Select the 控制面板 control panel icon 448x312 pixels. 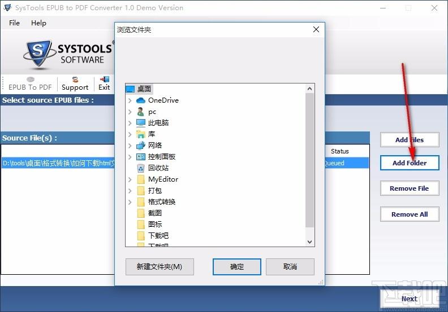141,157
